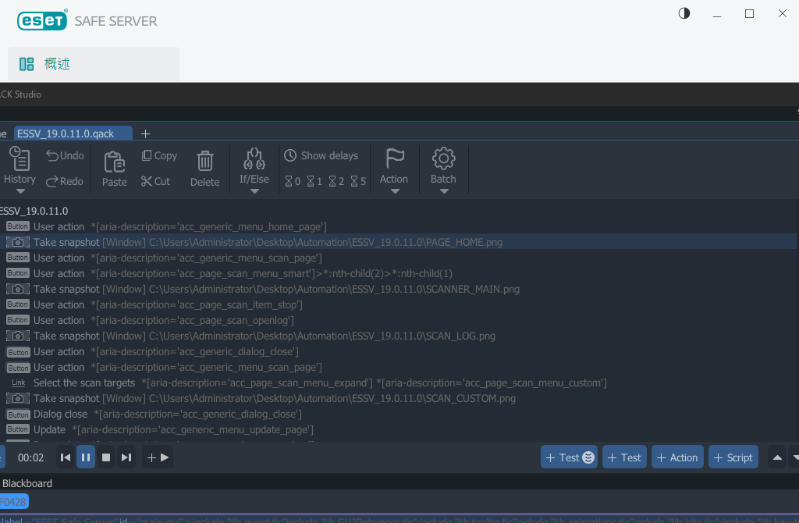This screenshot has height=523, width=799.
Task: Expand the If/Else dropdown menu
Action: click(x=254, y=169)
